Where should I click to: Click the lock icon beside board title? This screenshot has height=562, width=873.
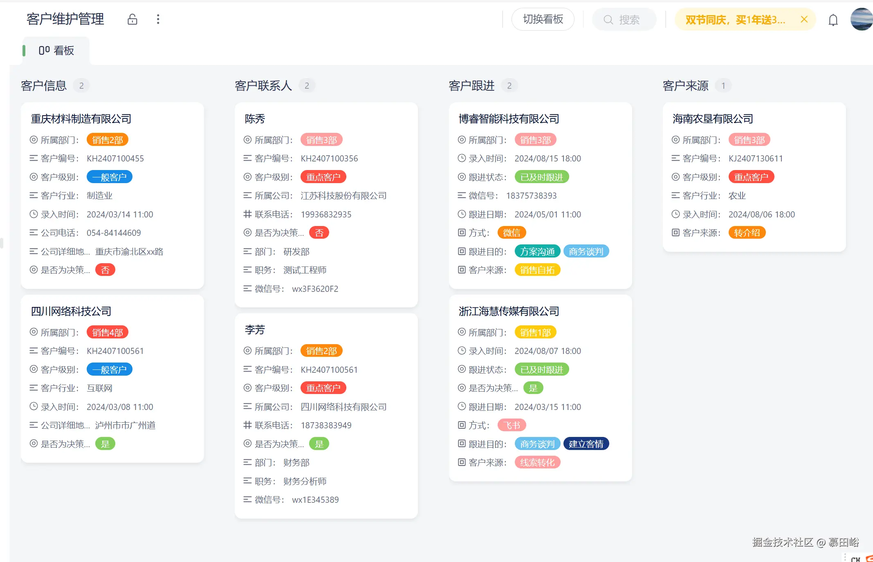[x=132, y=19]
